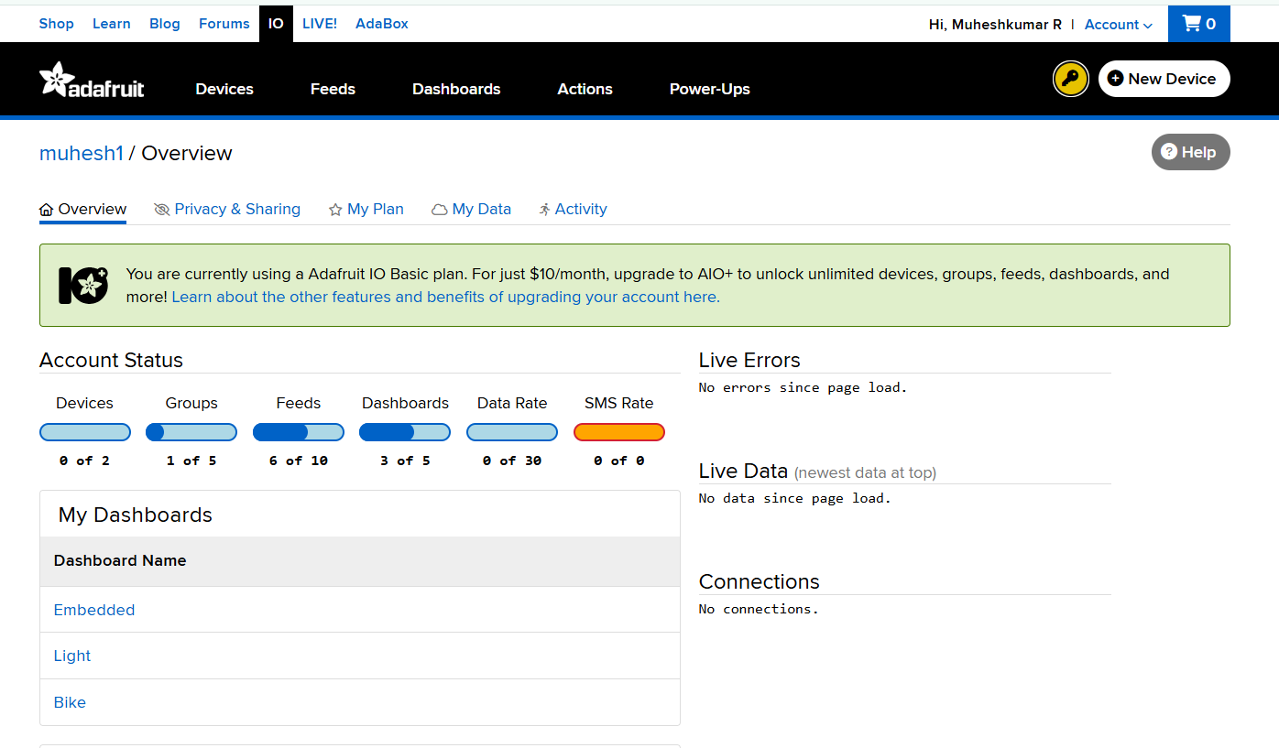Click the Dashboards usage progress bar
The width and height of the screenshot is (1279, 748).
[405, 432]
